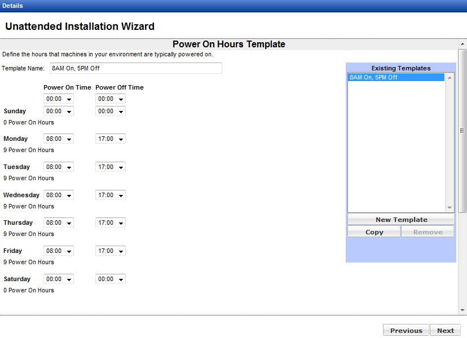Image resolution: width=467 pixels, height=338 pixels.
Task: Go back with Previous button
Action: [x=406, y=331]
